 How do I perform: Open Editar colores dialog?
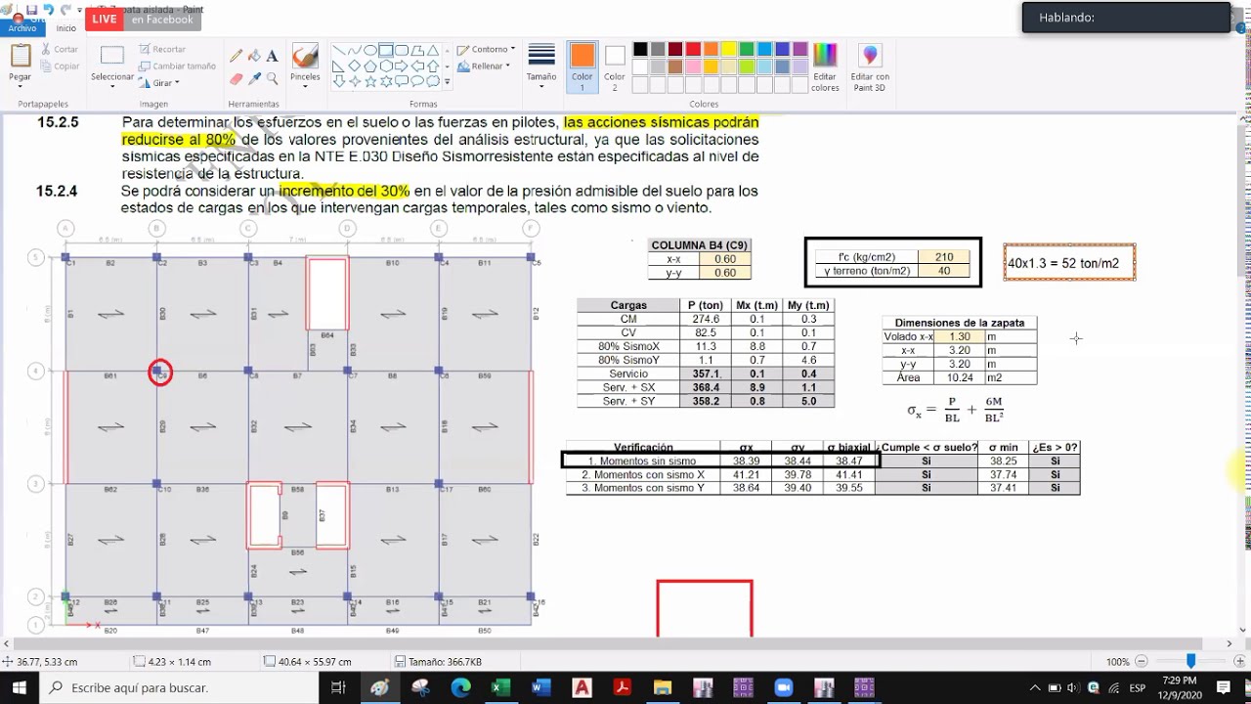(x=825, y=66)
